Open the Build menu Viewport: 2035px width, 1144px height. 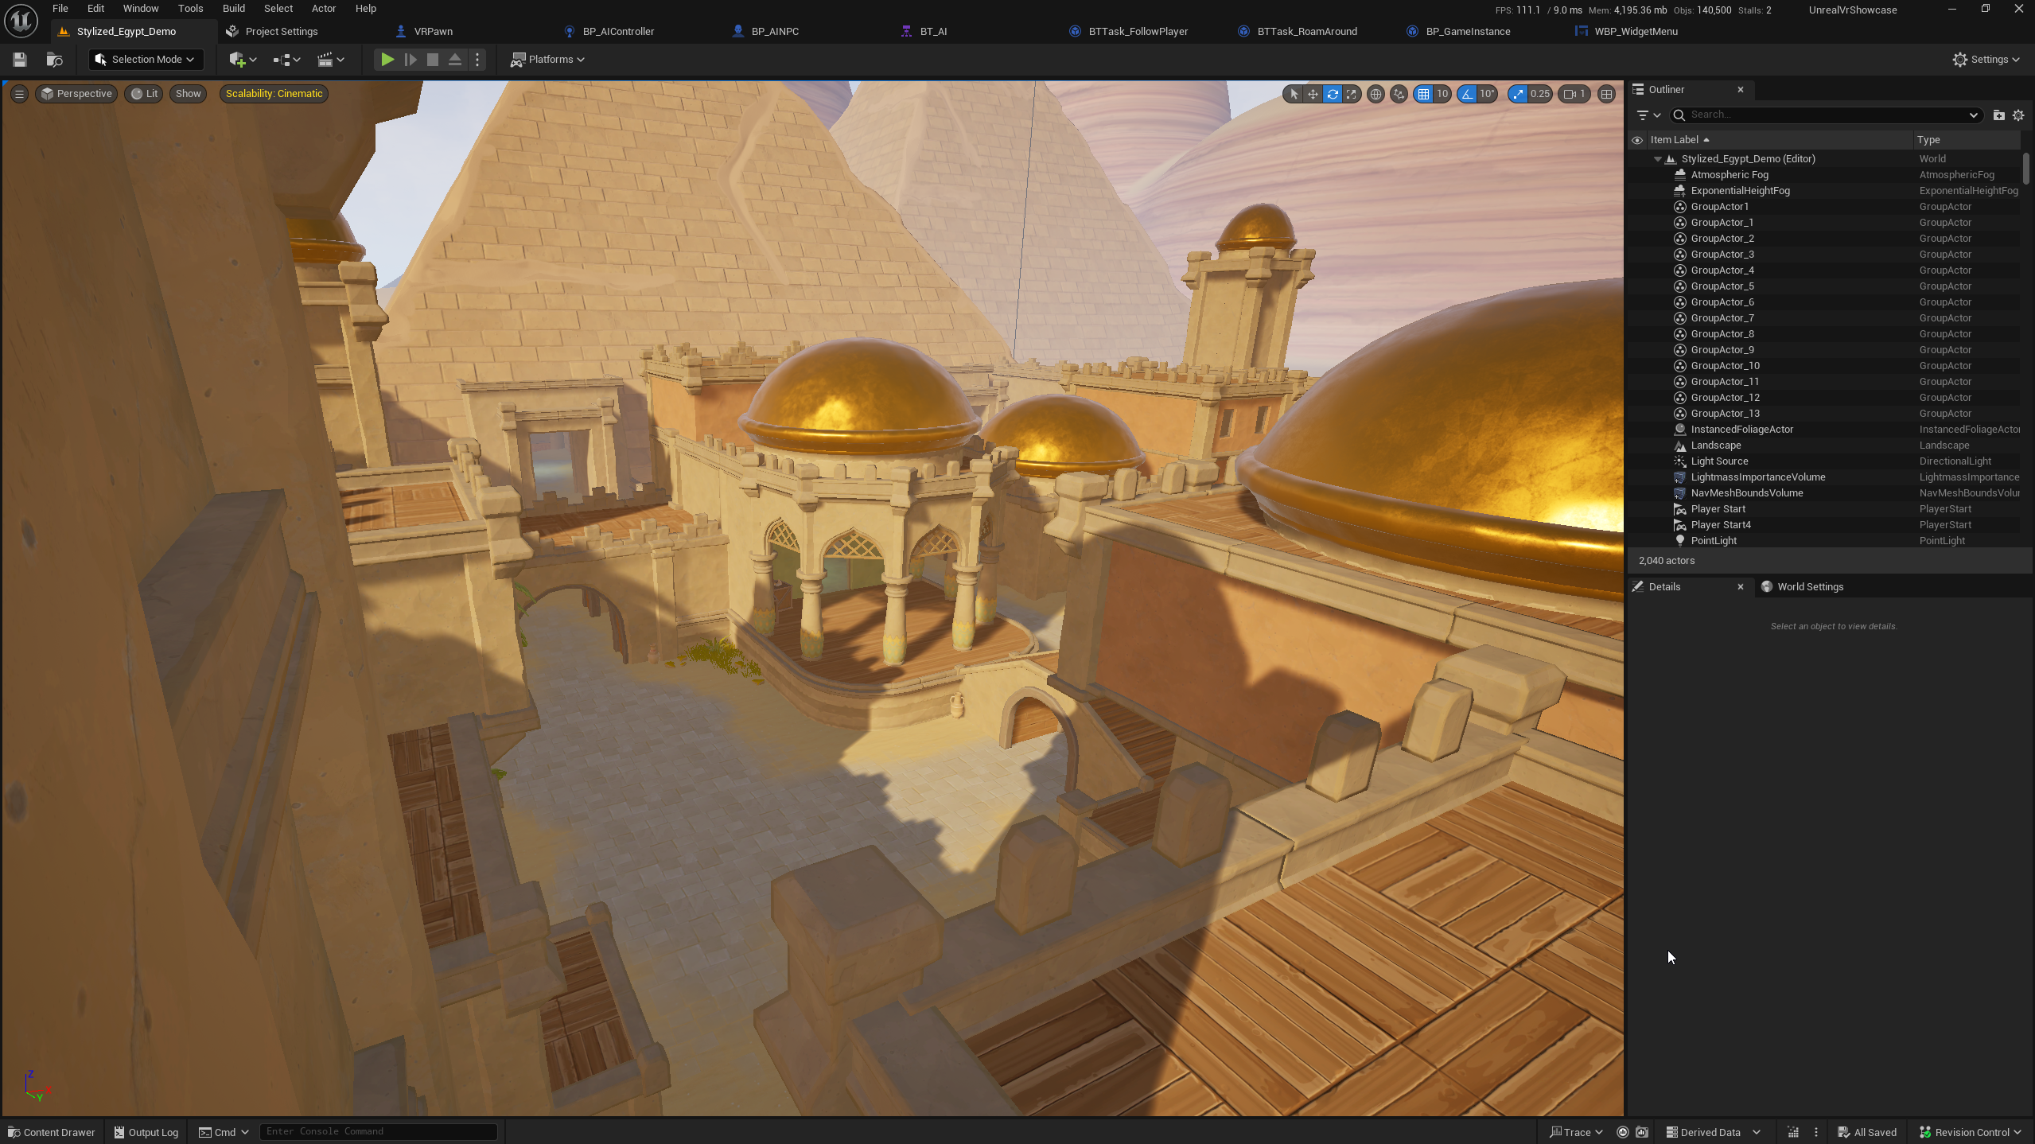[233, 9]
